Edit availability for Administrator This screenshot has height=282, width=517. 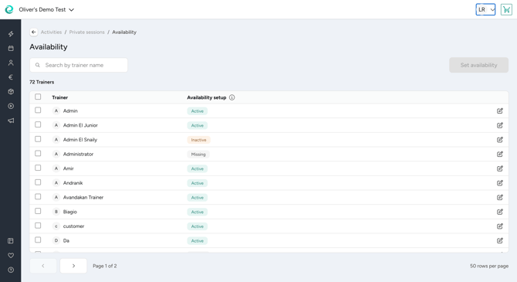pos(500,154)
